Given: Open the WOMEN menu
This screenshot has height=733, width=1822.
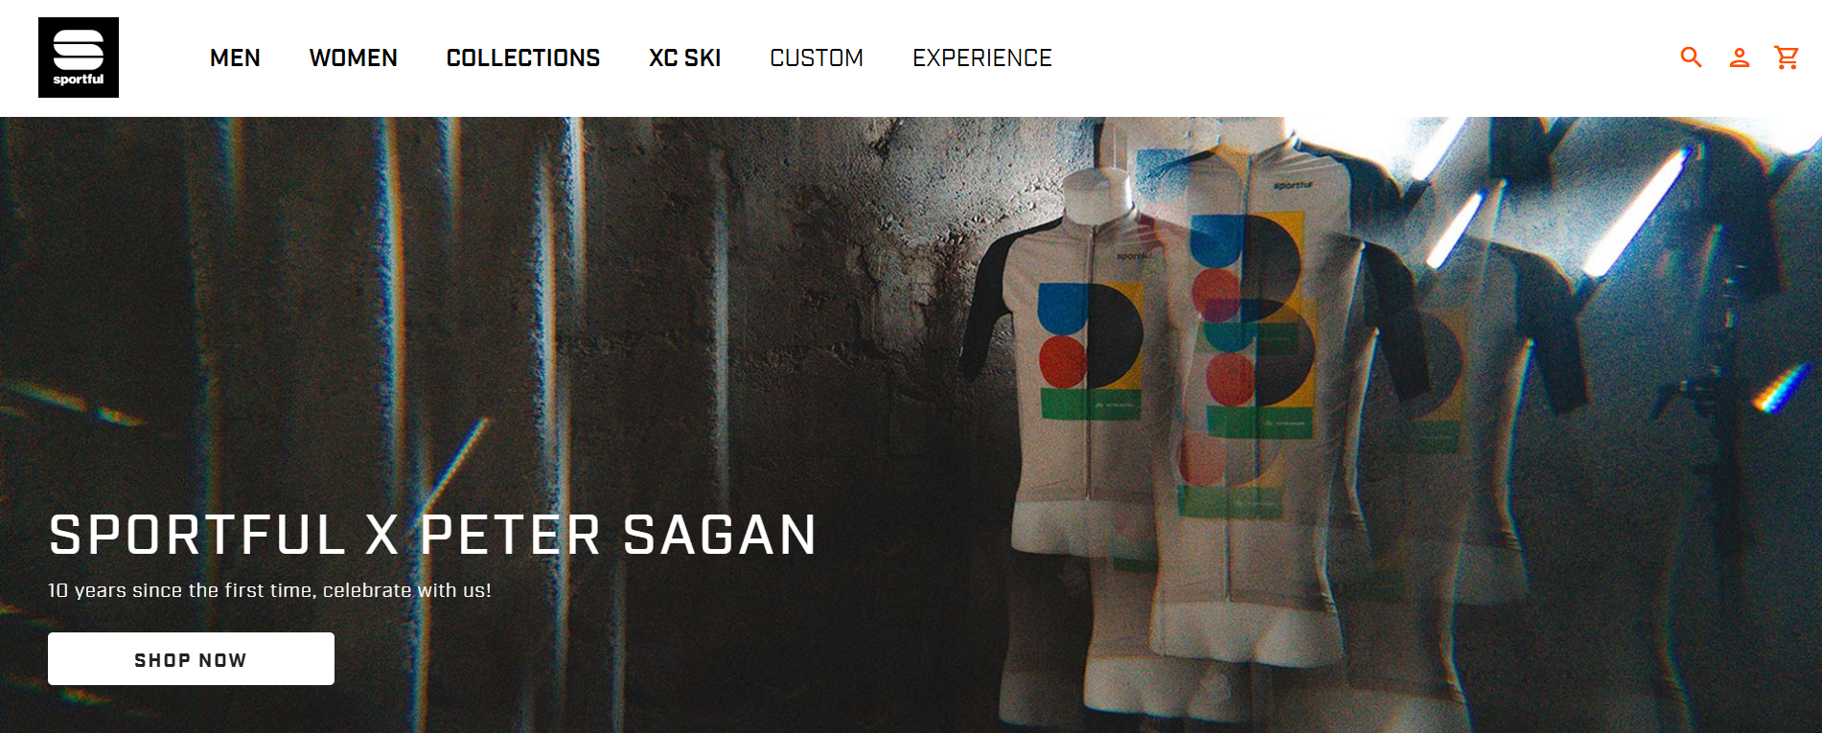Looking at the screenshot, I should [x=353, y=58].
